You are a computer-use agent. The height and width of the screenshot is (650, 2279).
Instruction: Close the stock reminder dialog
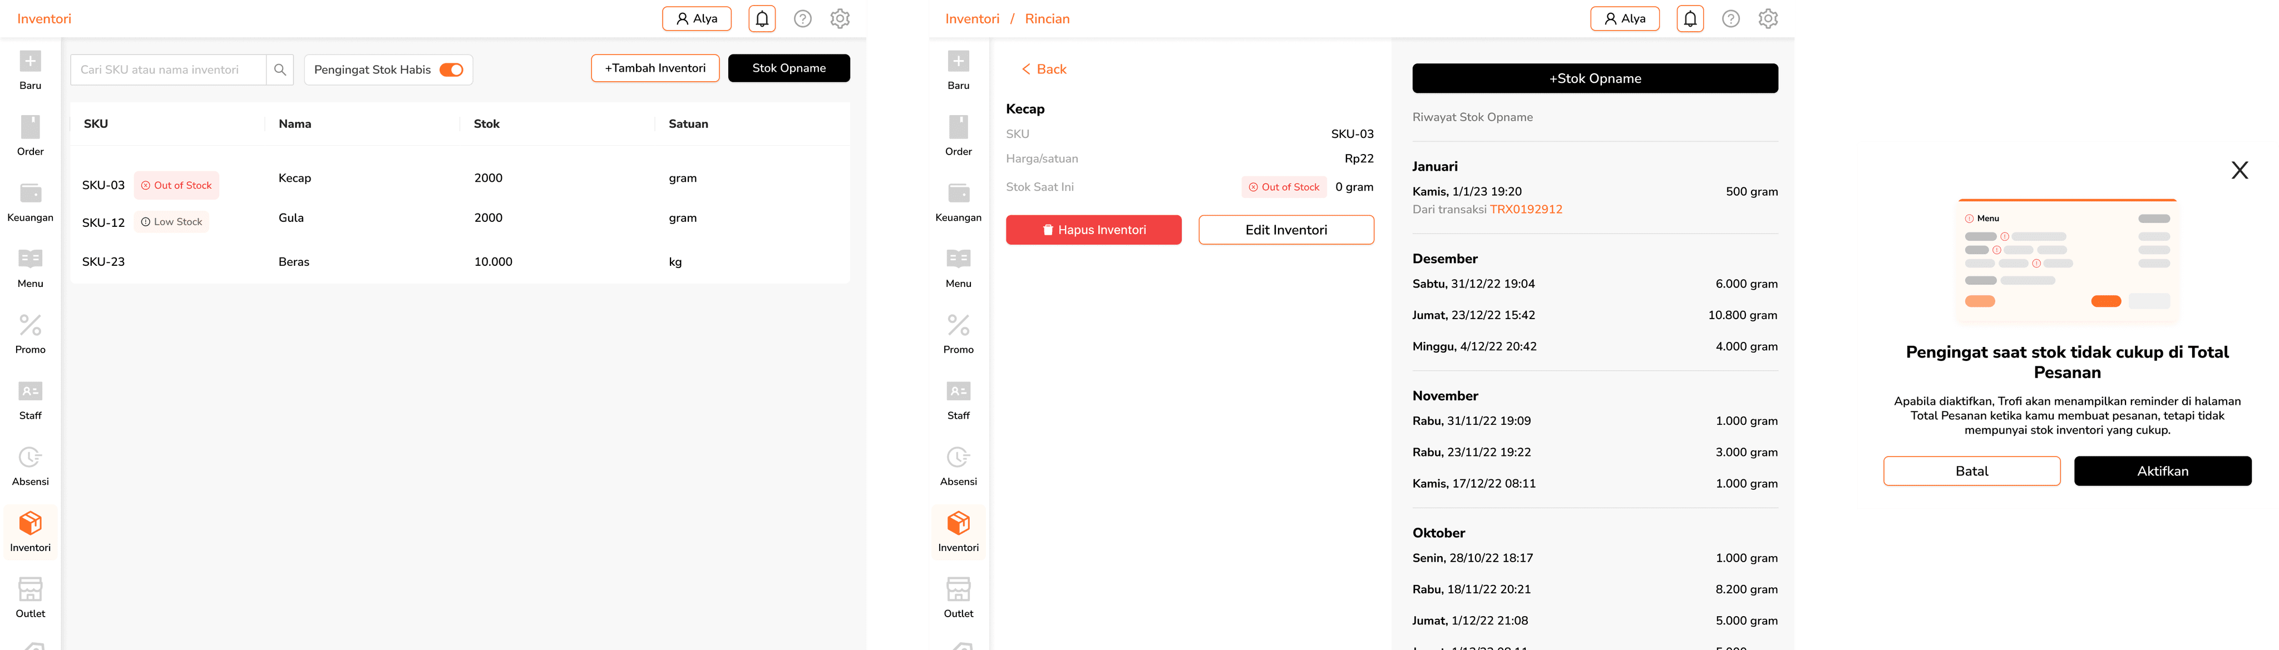[x=2239, y=170]
